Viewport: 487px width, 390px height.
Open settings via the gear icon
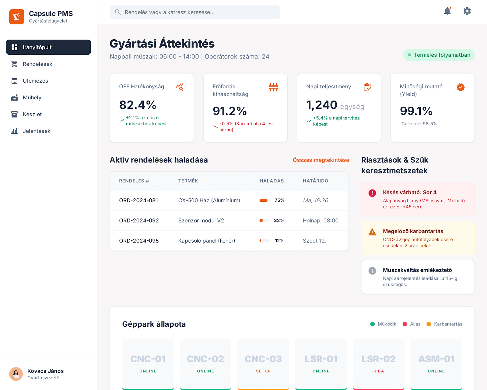[467, 11]
